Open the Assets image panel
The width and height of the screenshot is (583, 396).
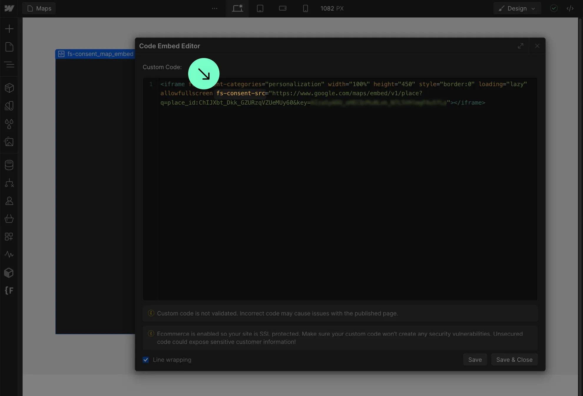[9, 142]
